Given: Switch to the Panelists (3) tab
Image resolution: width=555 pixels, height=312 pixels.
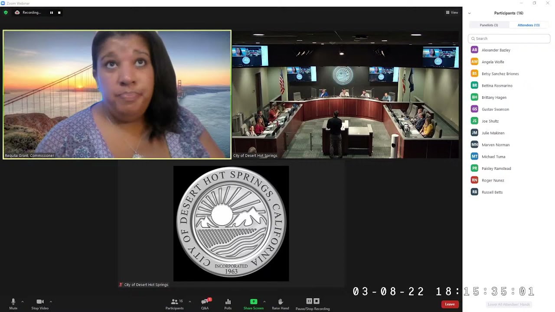Looking at the screenshot, I should [489, 25].
